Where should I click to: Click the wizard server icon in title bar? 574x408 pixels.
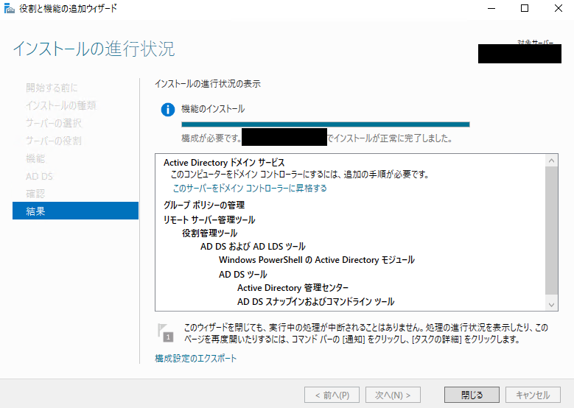(x=9, y=8)
